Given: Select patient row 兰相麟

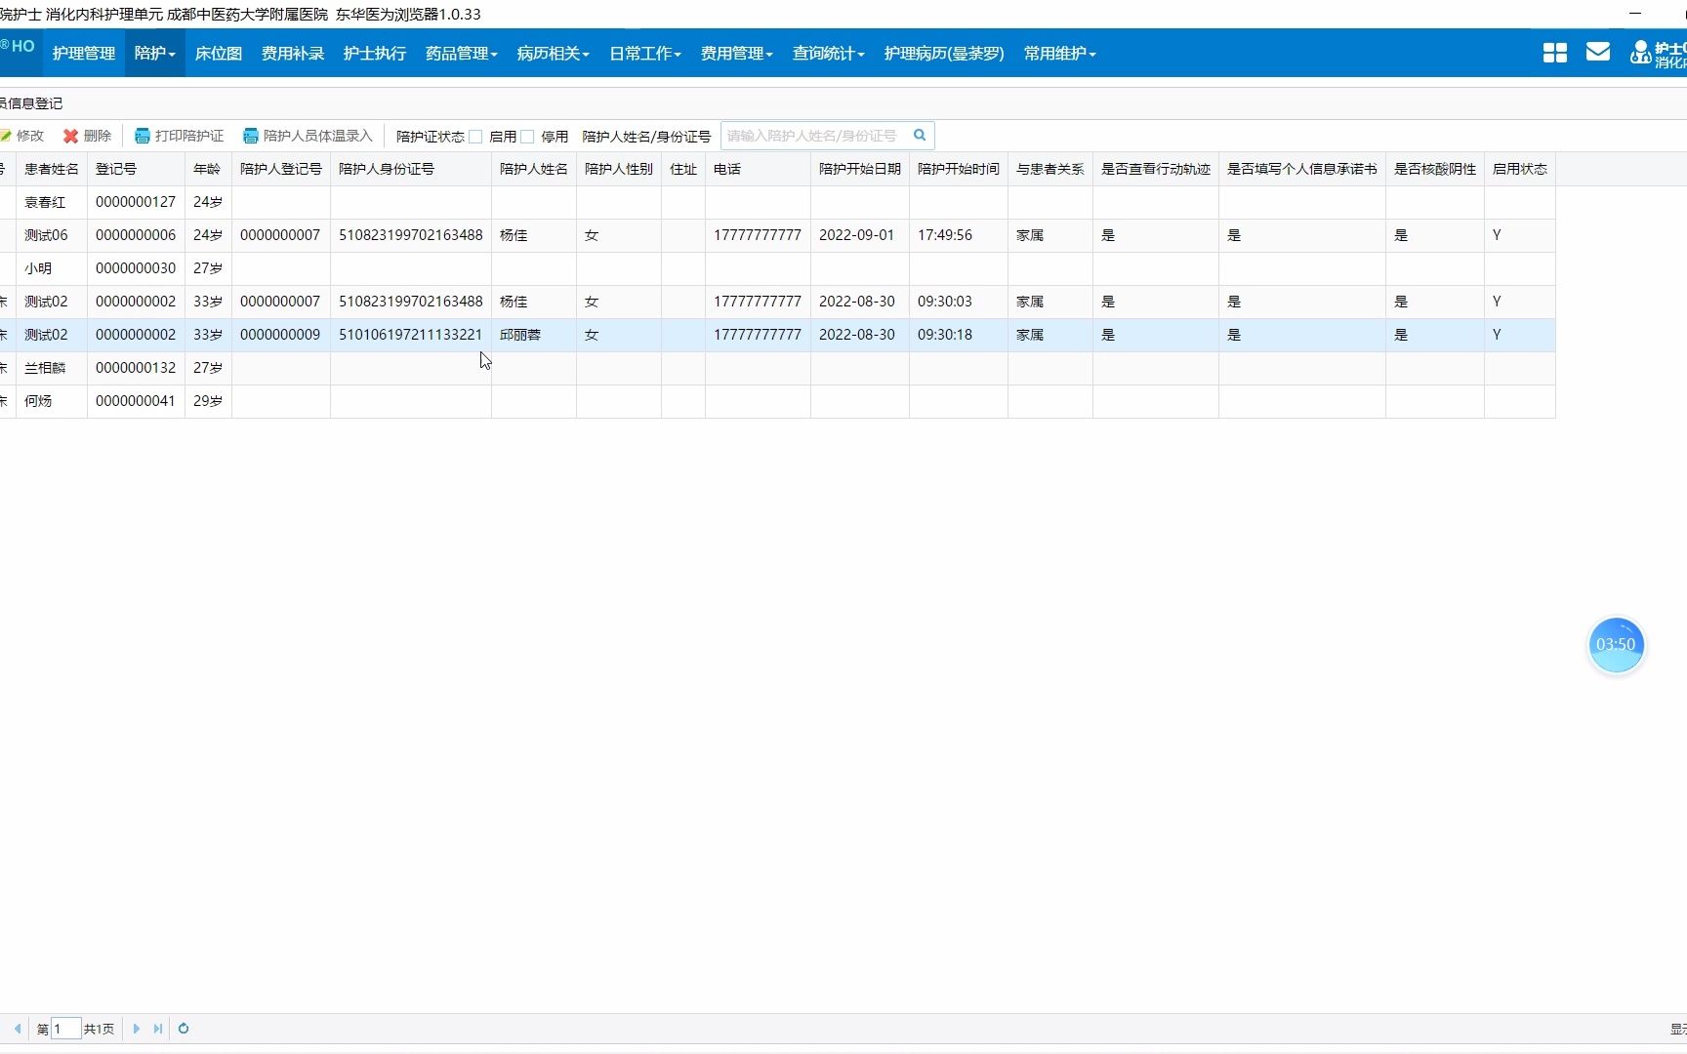Looking at the screenshot, I should click(x=777, y=368).
